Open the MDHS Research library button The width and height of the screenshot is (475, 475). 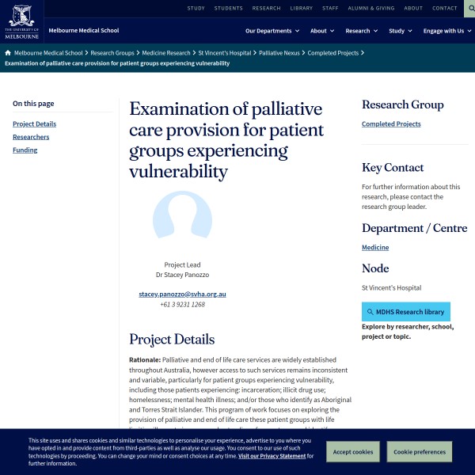coord(405,312)
